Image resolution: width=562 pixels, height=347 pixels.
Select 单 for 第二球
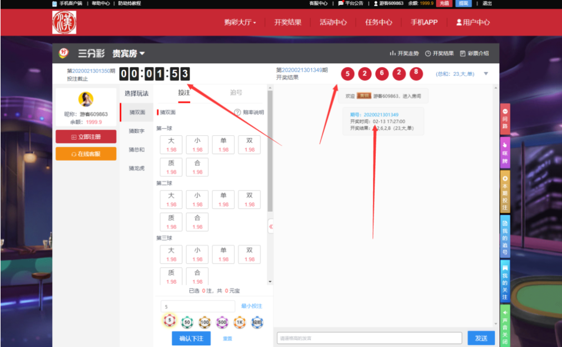point(223,200)
